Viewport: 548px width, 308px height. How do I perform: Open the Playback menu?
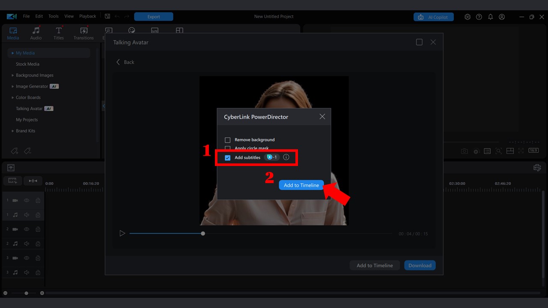click(x=87, y=16)
